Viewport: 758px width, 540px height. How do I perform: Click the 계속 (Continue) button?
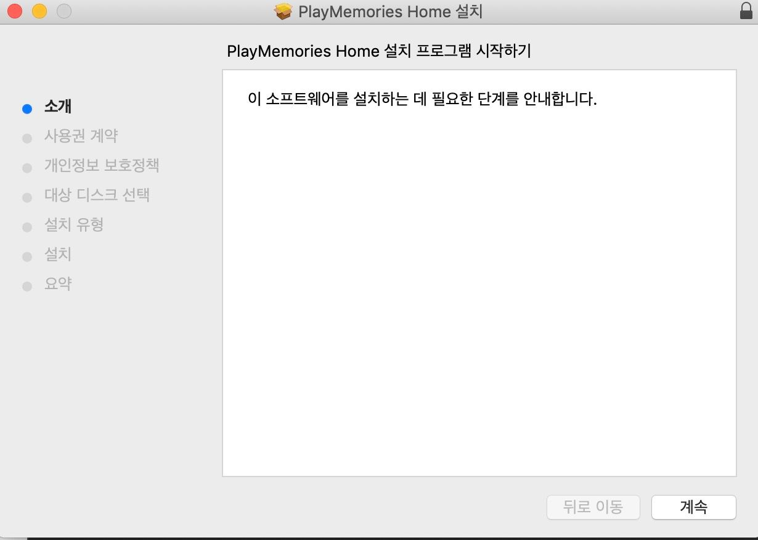694,507
